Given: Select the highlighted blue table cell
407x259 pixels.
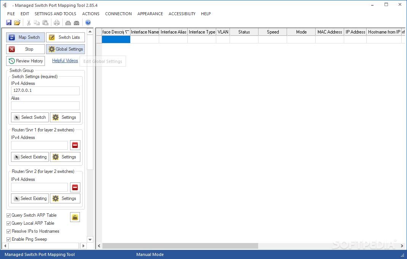Looking at the screenshot, I should tap(116, 39).
